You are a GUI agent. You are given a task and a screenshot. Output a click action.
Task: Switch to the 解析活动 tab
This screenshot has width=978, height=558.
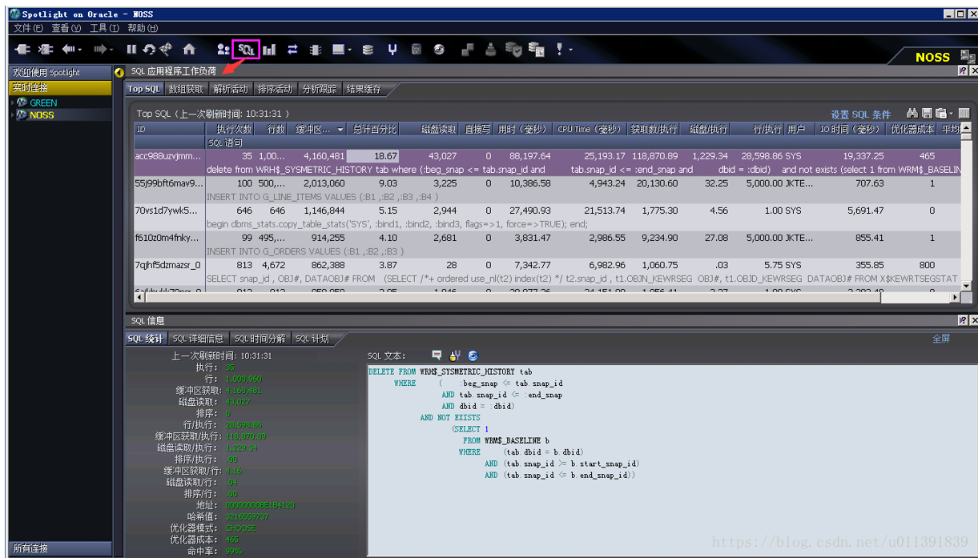point(231,89)
